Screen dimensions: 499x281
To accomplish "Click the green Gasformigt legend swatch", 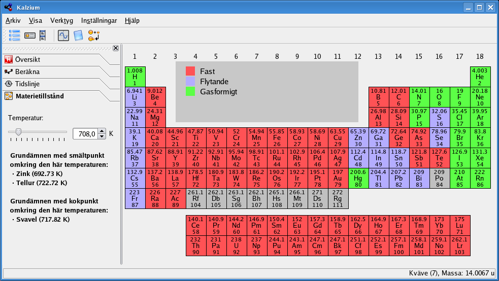I will point(190,91).
